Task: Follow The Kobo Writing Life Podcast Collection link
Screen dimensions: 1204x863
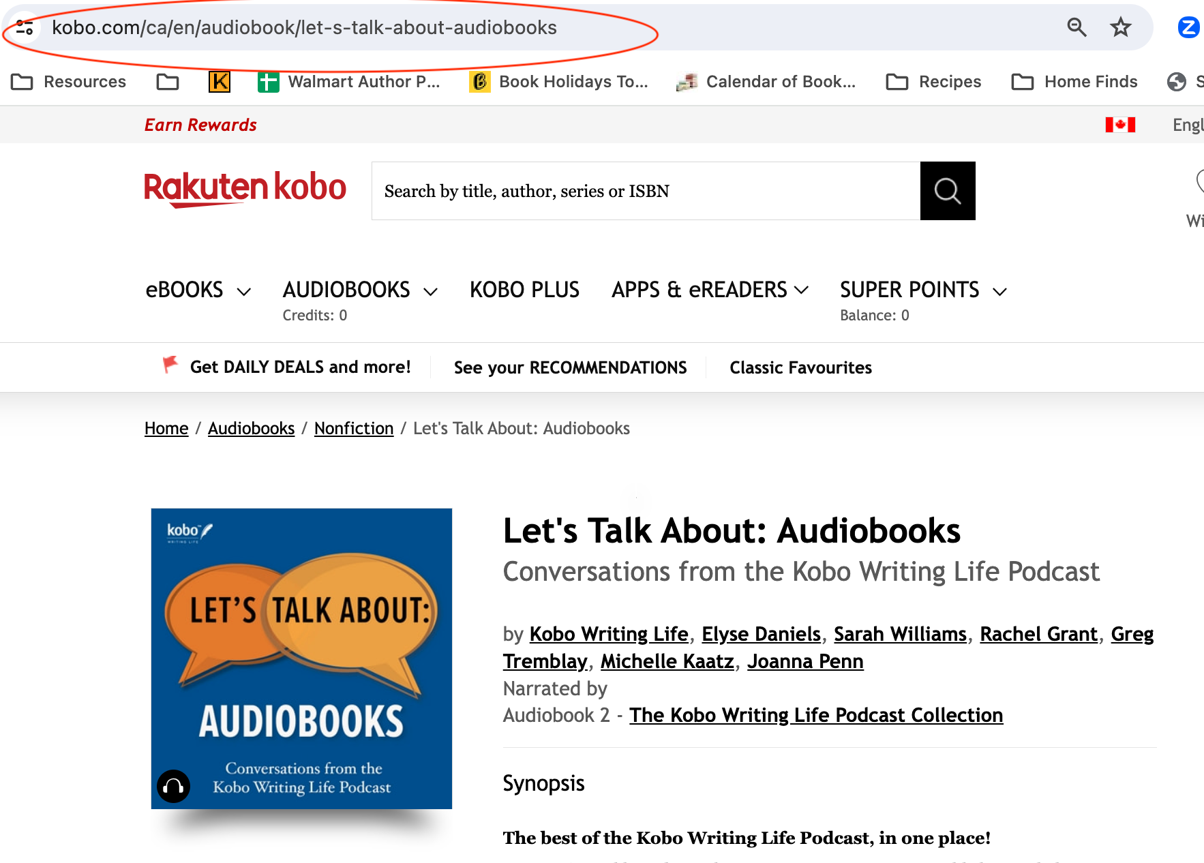Action: tap(816, 715)
